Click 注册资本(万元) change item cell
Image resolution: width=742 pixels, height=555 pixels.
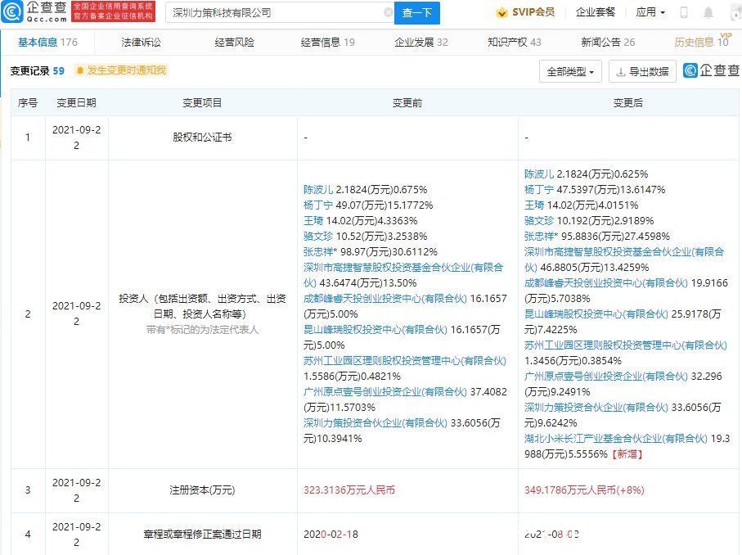202,490
